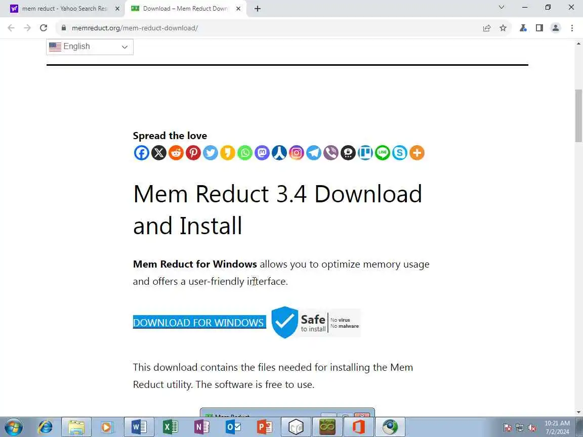Click the address bar URL

pyautogui.click(x=135, y=28)
